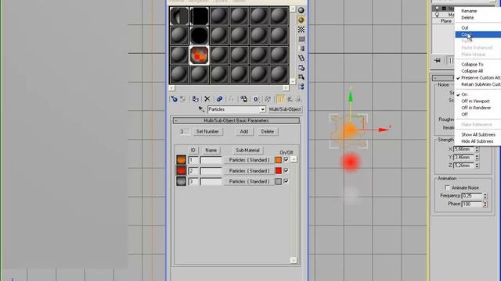Image resolution: width=501 pixels, height=281 pixels.
Task: Click the Video Color Check icon
Action: coord(301,48)
